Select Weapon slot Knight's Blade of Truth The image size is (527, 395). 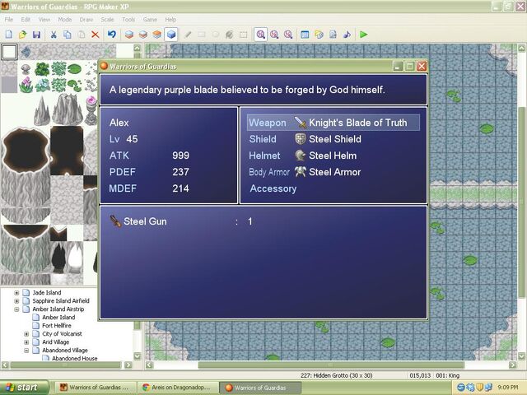(333, 123)
